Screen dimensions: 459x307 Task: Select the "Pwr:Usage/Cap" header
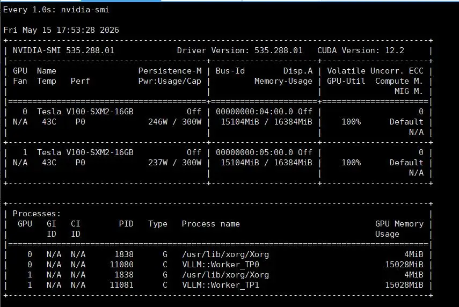[170, 81]
